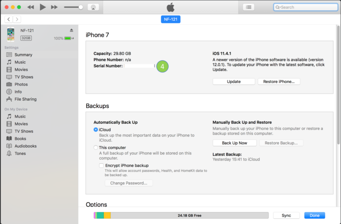Click inside the Search field

[x=306, y=7]
